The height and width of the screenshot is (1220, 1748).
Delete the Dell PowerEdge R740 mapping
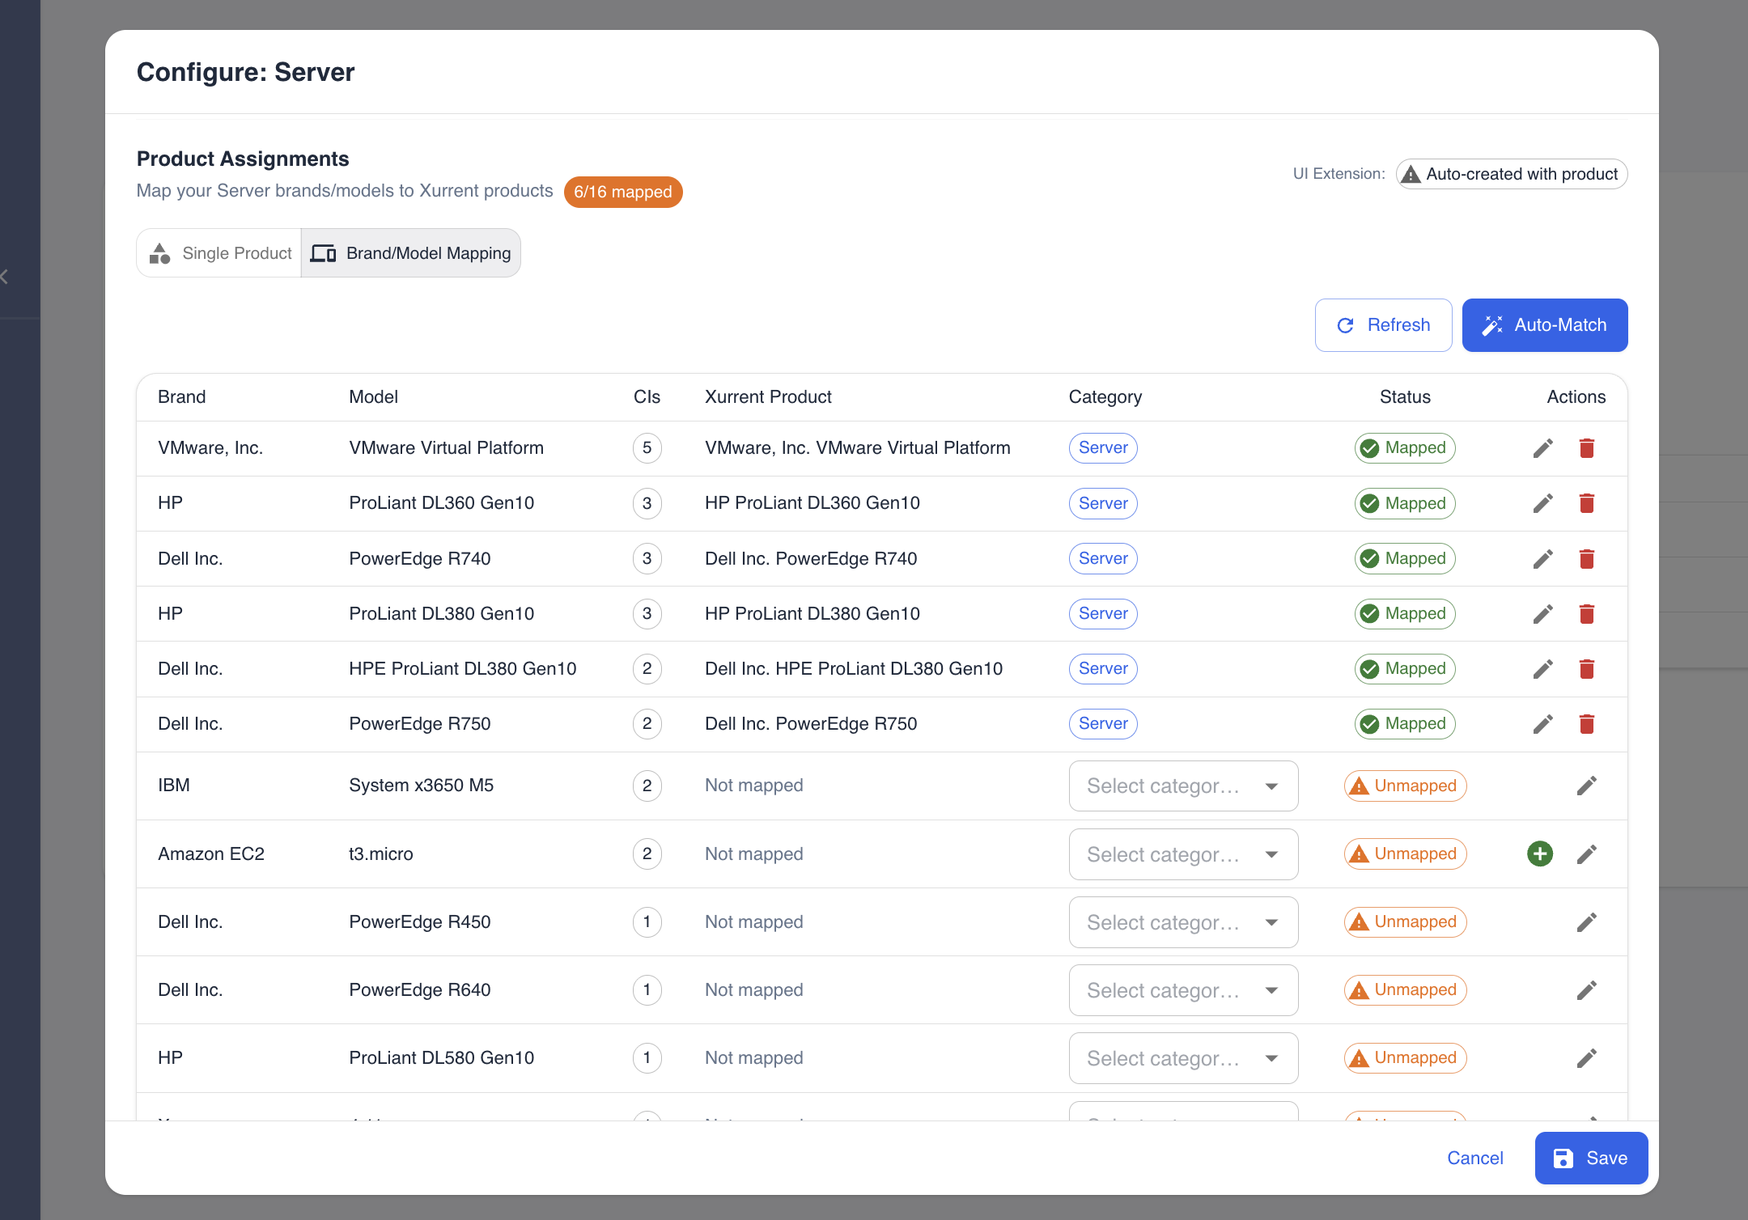coord(1586,558)
